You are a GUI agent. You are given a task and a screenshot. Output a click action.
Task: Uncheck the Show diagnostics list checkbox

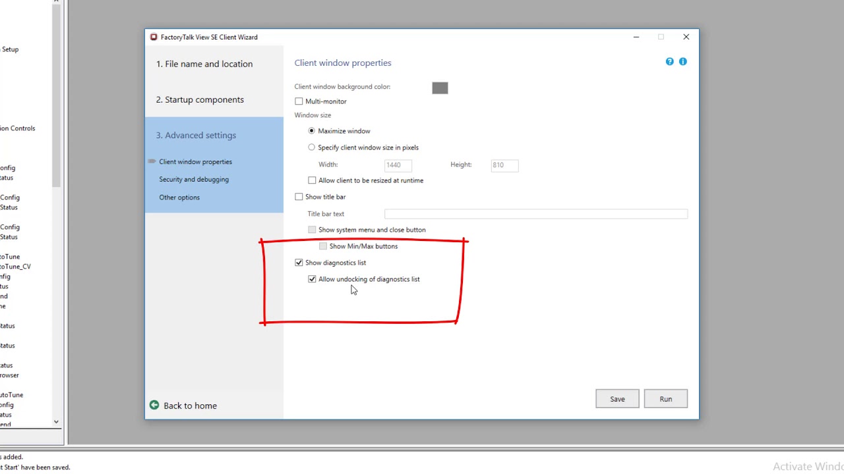(299, 263)
